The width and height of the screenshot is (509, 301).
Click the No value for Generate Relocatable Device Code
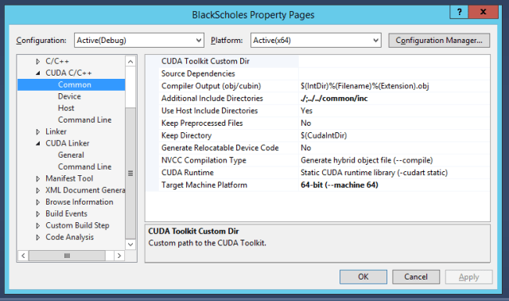click(305, 147)
